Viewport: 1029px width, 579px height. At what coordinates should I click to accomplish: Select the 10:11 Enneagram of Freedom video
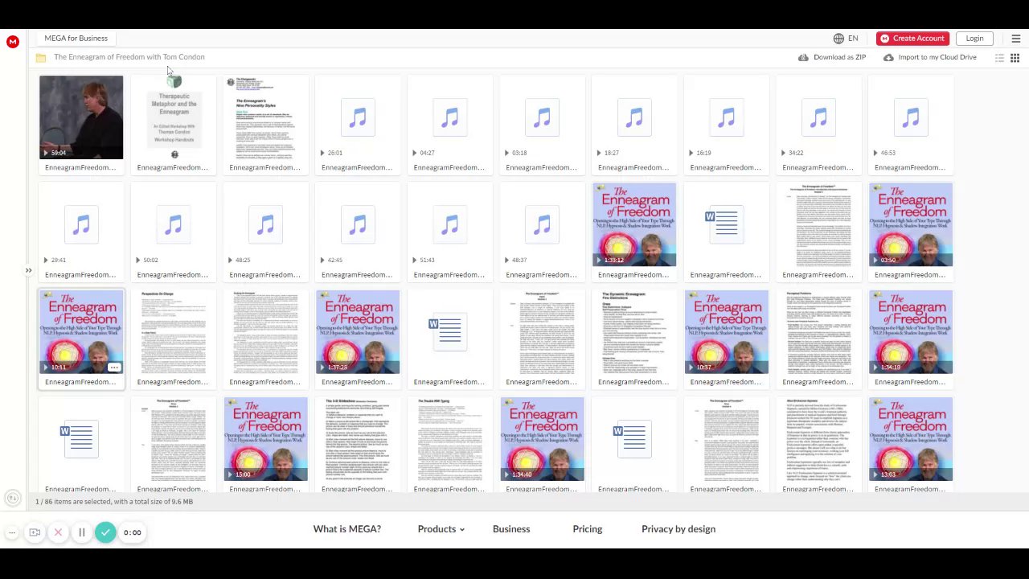81,332
